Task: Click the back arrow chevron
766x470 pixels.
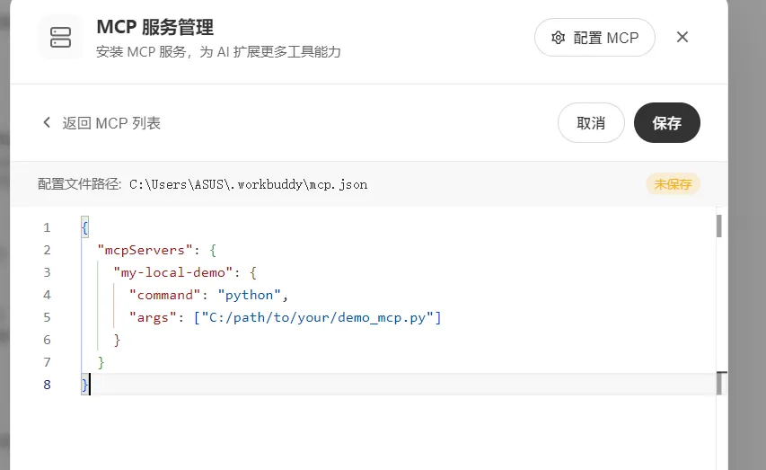Action: tap(47, 123)
